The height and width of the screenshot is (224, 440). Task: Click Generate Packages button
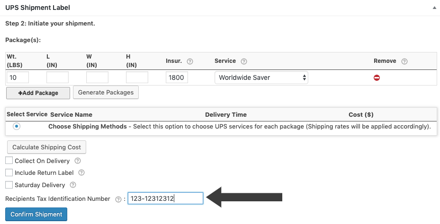106,93
